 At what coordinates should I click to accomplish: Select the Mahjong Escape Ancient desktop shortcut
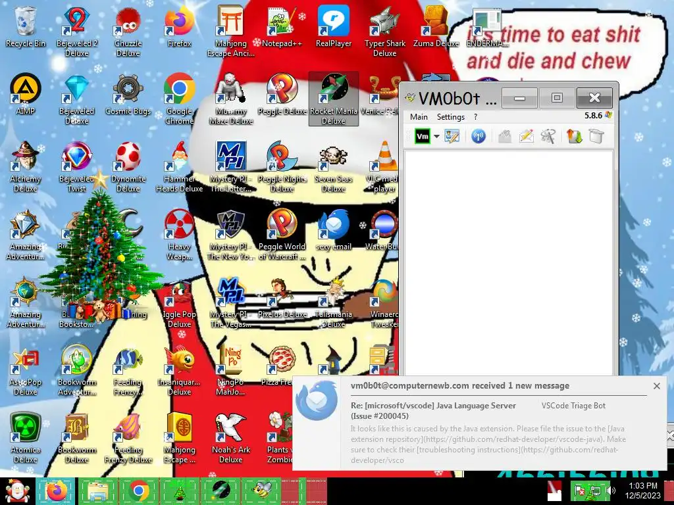click(231, 31)
